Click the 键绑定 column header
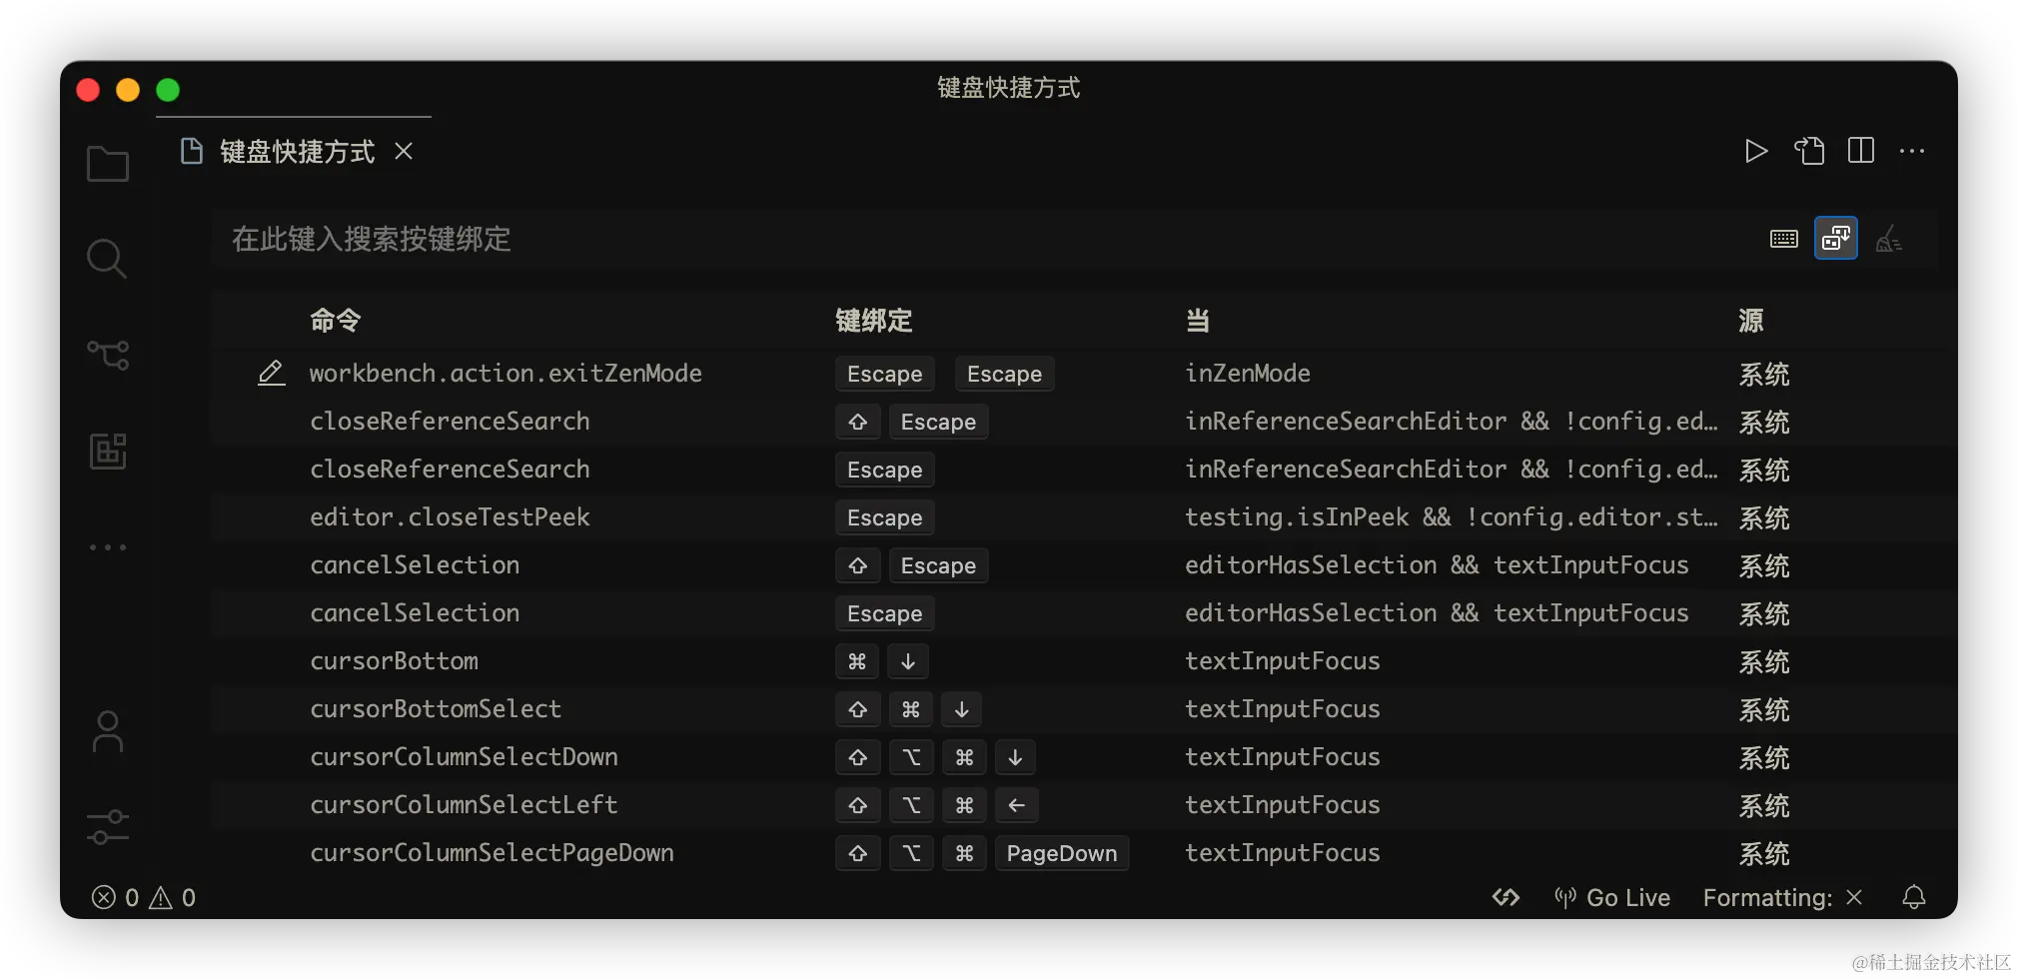 tap(874, 320)
